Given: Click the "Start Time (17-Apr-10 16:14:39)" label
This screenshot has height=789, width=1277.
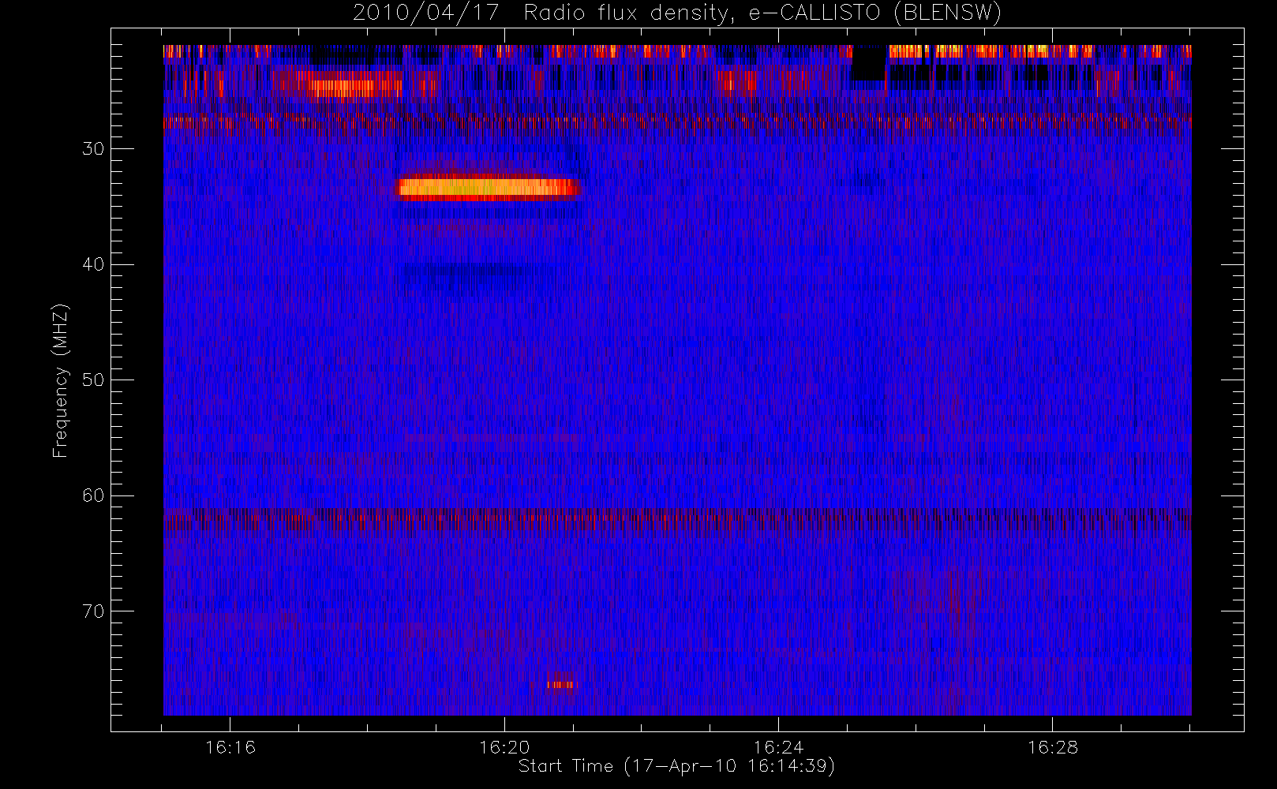Looking at the screenshot, I should coord(676,766).
